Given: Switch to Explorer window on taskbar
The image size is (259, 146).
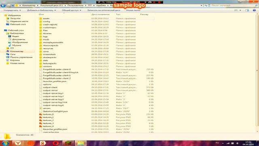Looking at the screenshot, I should tap(81, 143).
